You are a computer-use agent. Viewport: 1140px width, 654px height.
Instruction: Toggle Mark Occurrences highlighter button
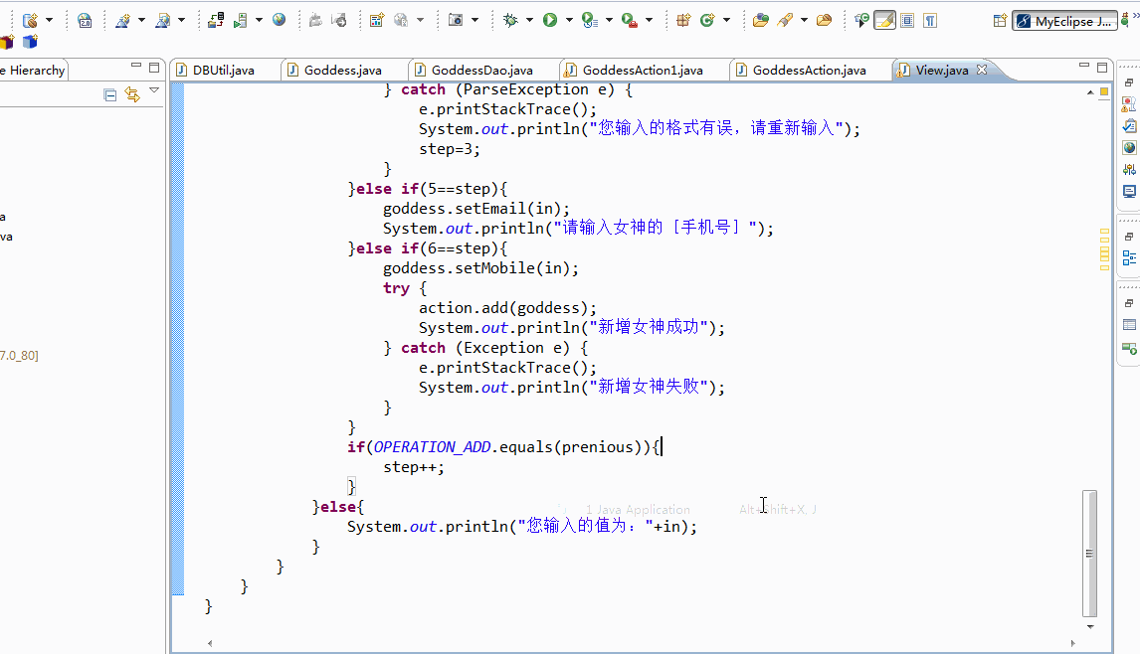coord(884,20)
